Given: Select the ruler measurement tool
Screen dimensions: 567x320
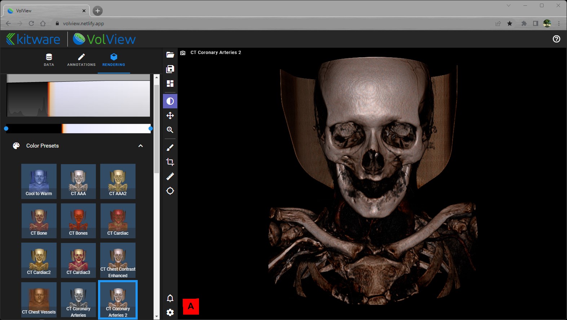Looking at the screenshot, I should [170, 176].
